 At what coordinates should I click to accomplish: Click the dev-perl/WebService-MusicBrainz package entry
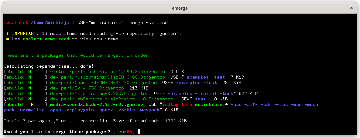tap(111, 99)
